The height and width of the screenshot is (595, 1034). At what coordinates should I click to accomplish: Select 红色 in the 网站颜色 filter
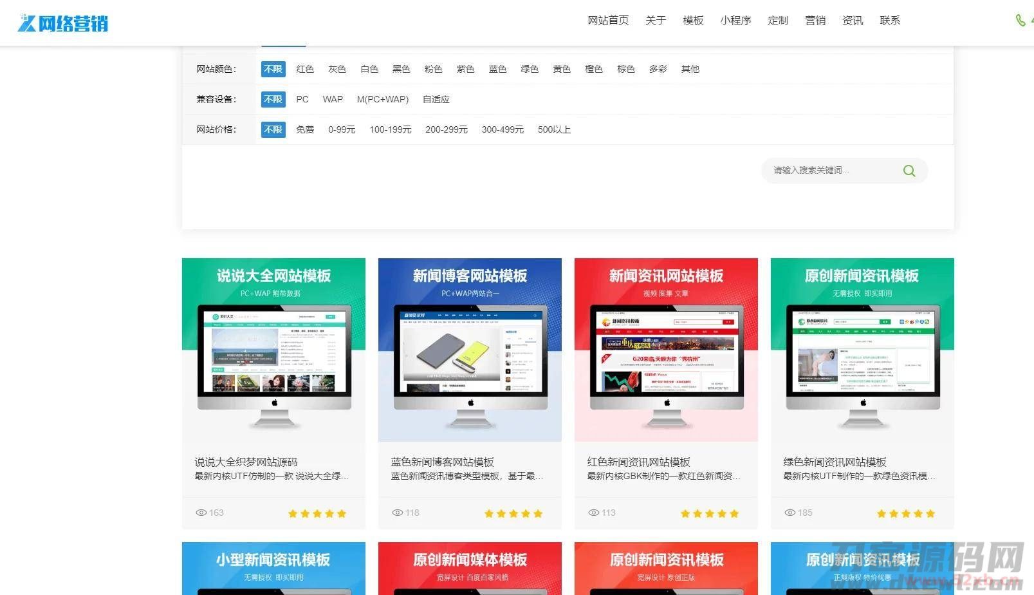[305, 69]
